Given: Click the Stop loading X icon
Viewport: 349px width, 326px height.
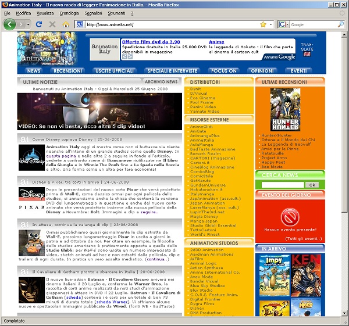Looking at the screenshot, I should pyautogui.click(x=52, y=24).
